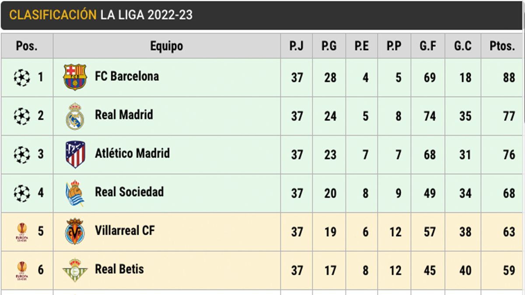Click the Equipo column header

pyautogui.click(x=167, y=46)
